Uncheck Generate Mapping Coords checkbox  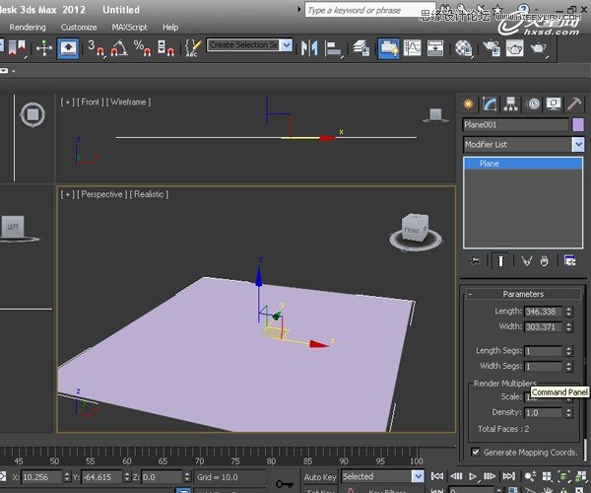click(x=477, y=453)
